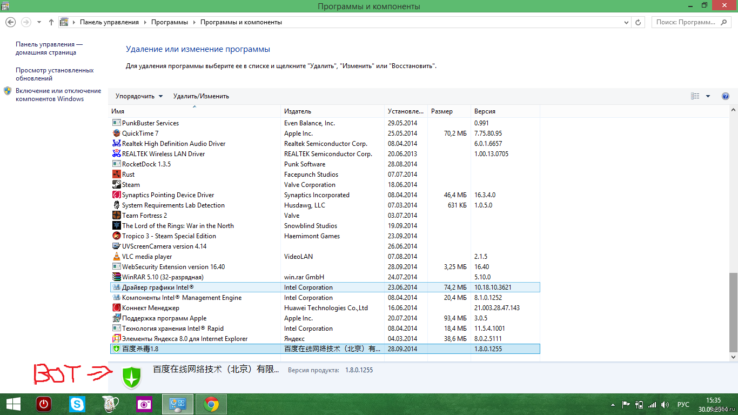This screenshot has height=415, width=738.
Task: Click the WinRAR 5.10 icon in list
Action: click(116, 277)
